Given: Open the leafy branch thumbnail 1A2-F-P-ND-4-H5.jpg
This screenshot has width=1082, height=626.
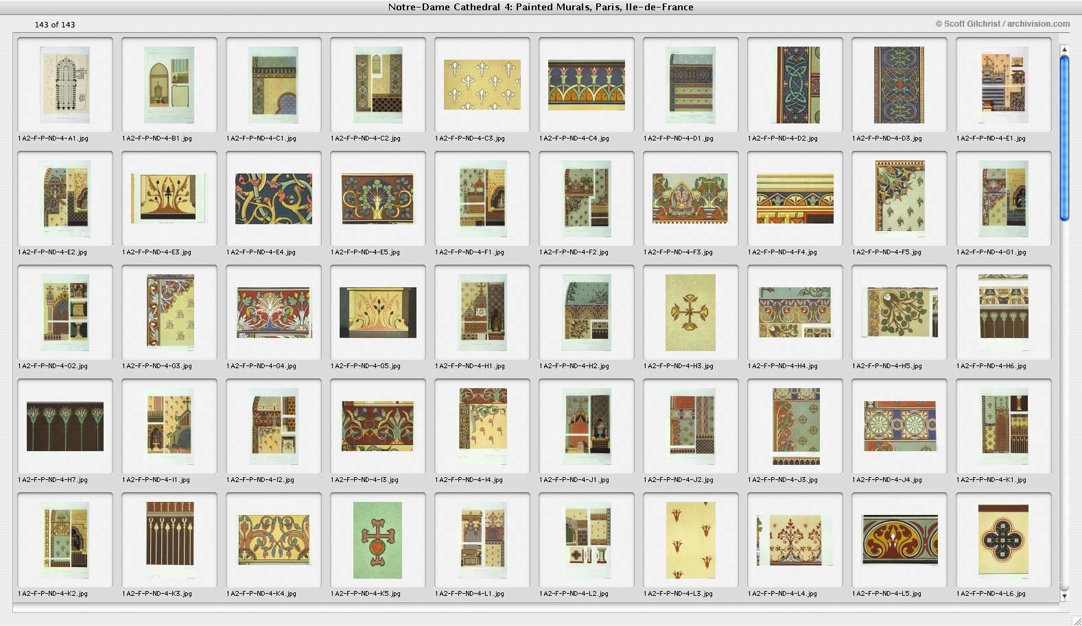Looking at the screenshot, I should point(899,312).
